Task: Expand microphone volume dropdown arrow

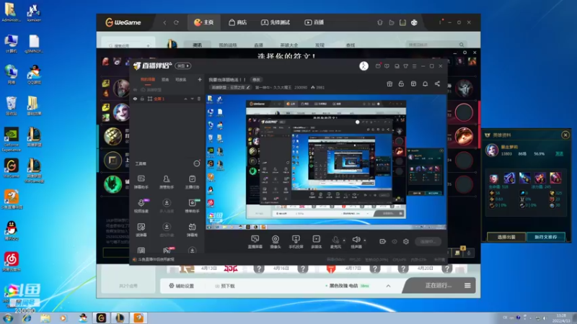Action: pos(344,240)
